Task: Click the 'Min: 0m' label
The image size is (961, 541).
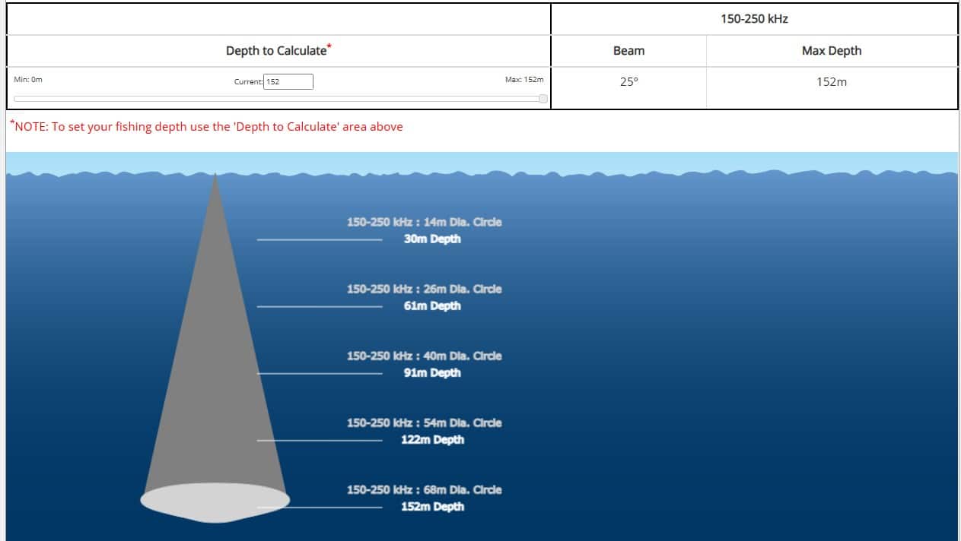Action: [28, 79]
